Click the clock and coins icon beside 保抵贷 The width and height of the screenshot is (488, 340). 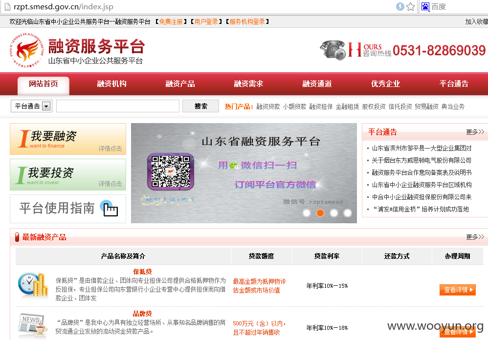click(33, 285)
